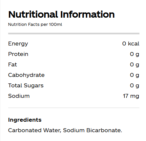Select the Sodium Bicarbonate ingredient text

93,130
